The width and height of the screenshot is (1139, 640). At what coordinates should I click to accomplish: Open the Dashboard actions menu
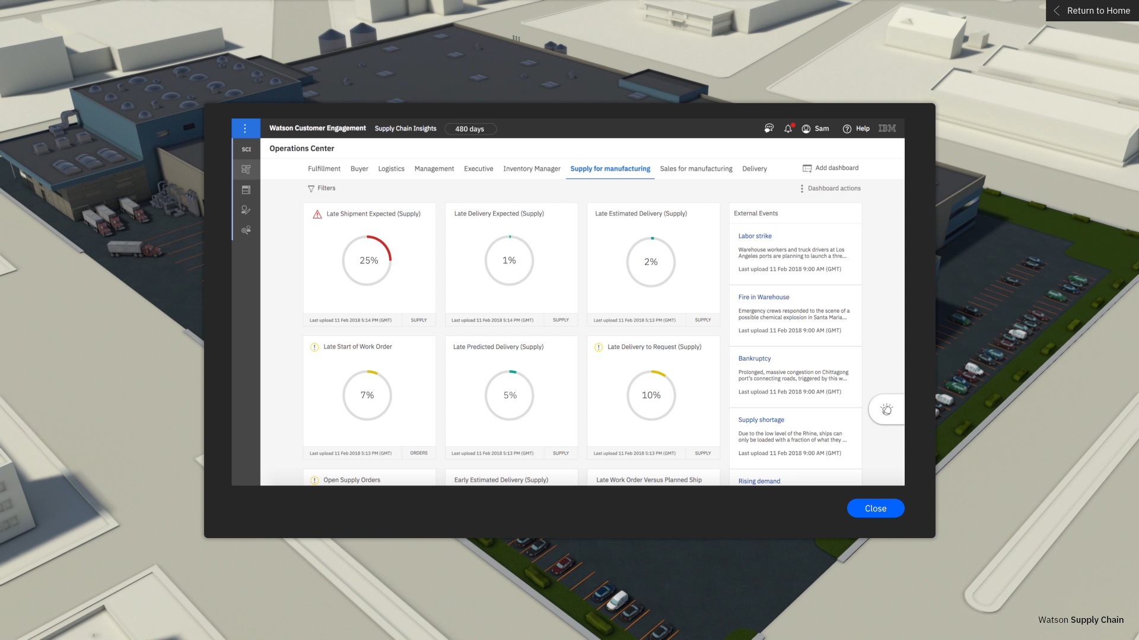pos(830,188)
